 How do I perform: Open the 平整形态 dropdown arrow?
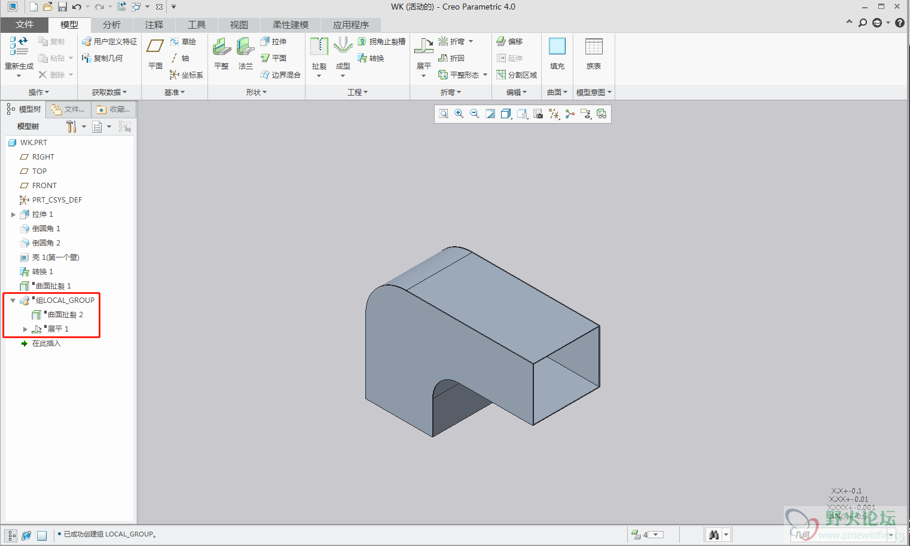tap(485, 75)
